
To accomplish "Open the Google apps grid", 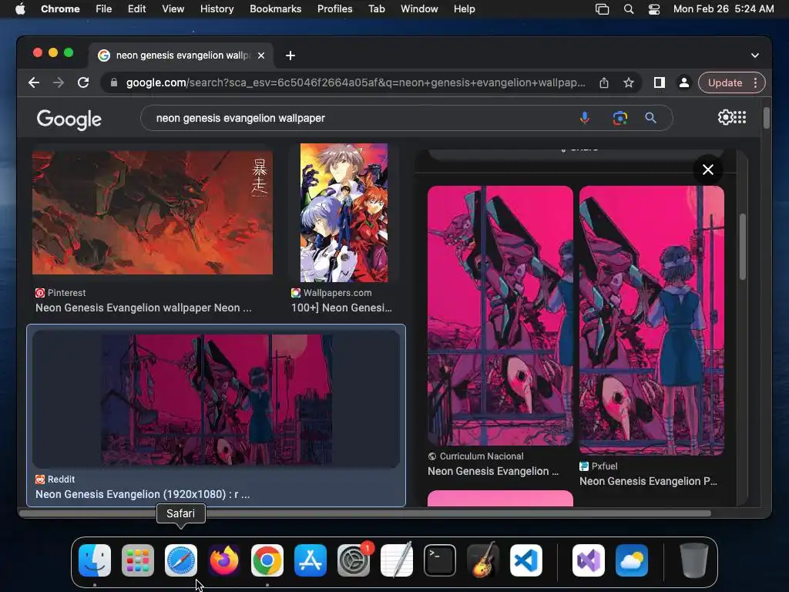I will pos(740,117).
